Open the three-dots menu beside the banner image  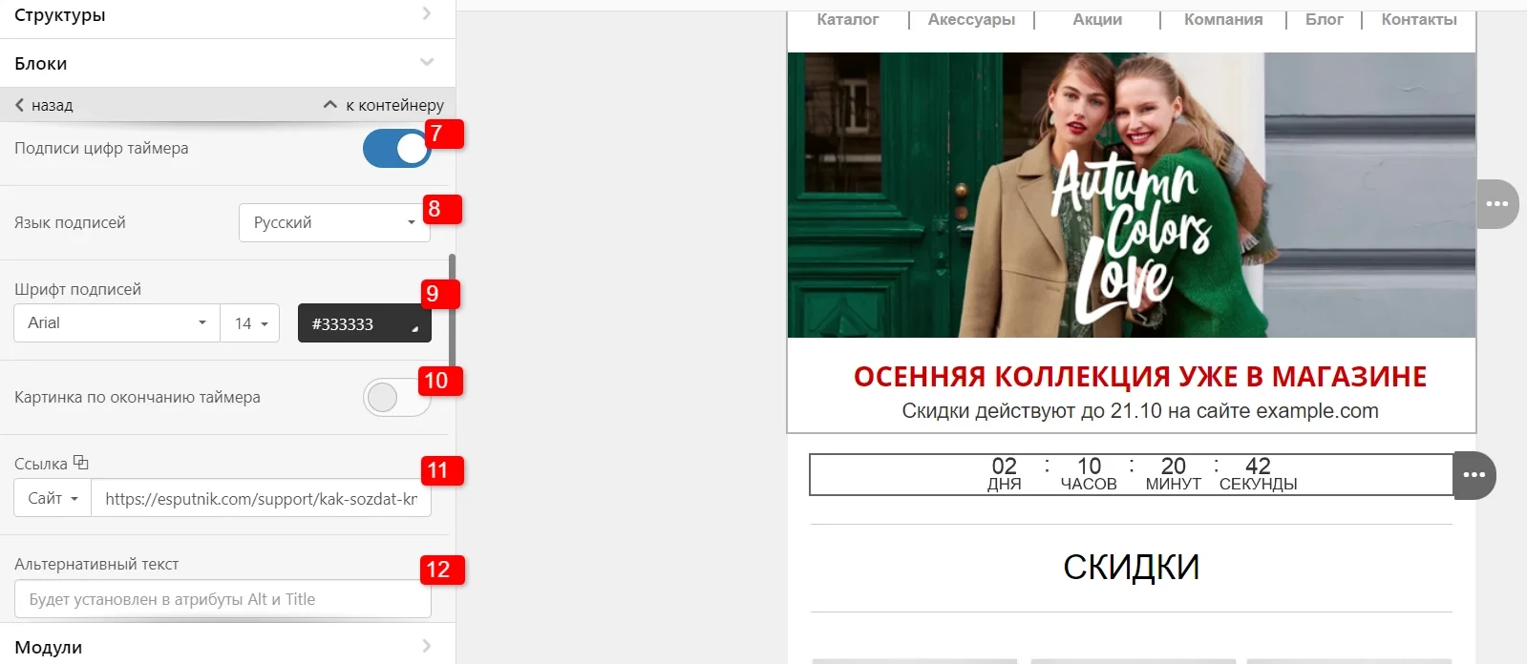[x=1497, y=204]
